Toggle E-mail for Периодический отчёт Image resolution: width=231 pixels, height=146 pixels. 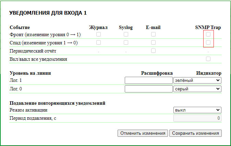[153, 50]
